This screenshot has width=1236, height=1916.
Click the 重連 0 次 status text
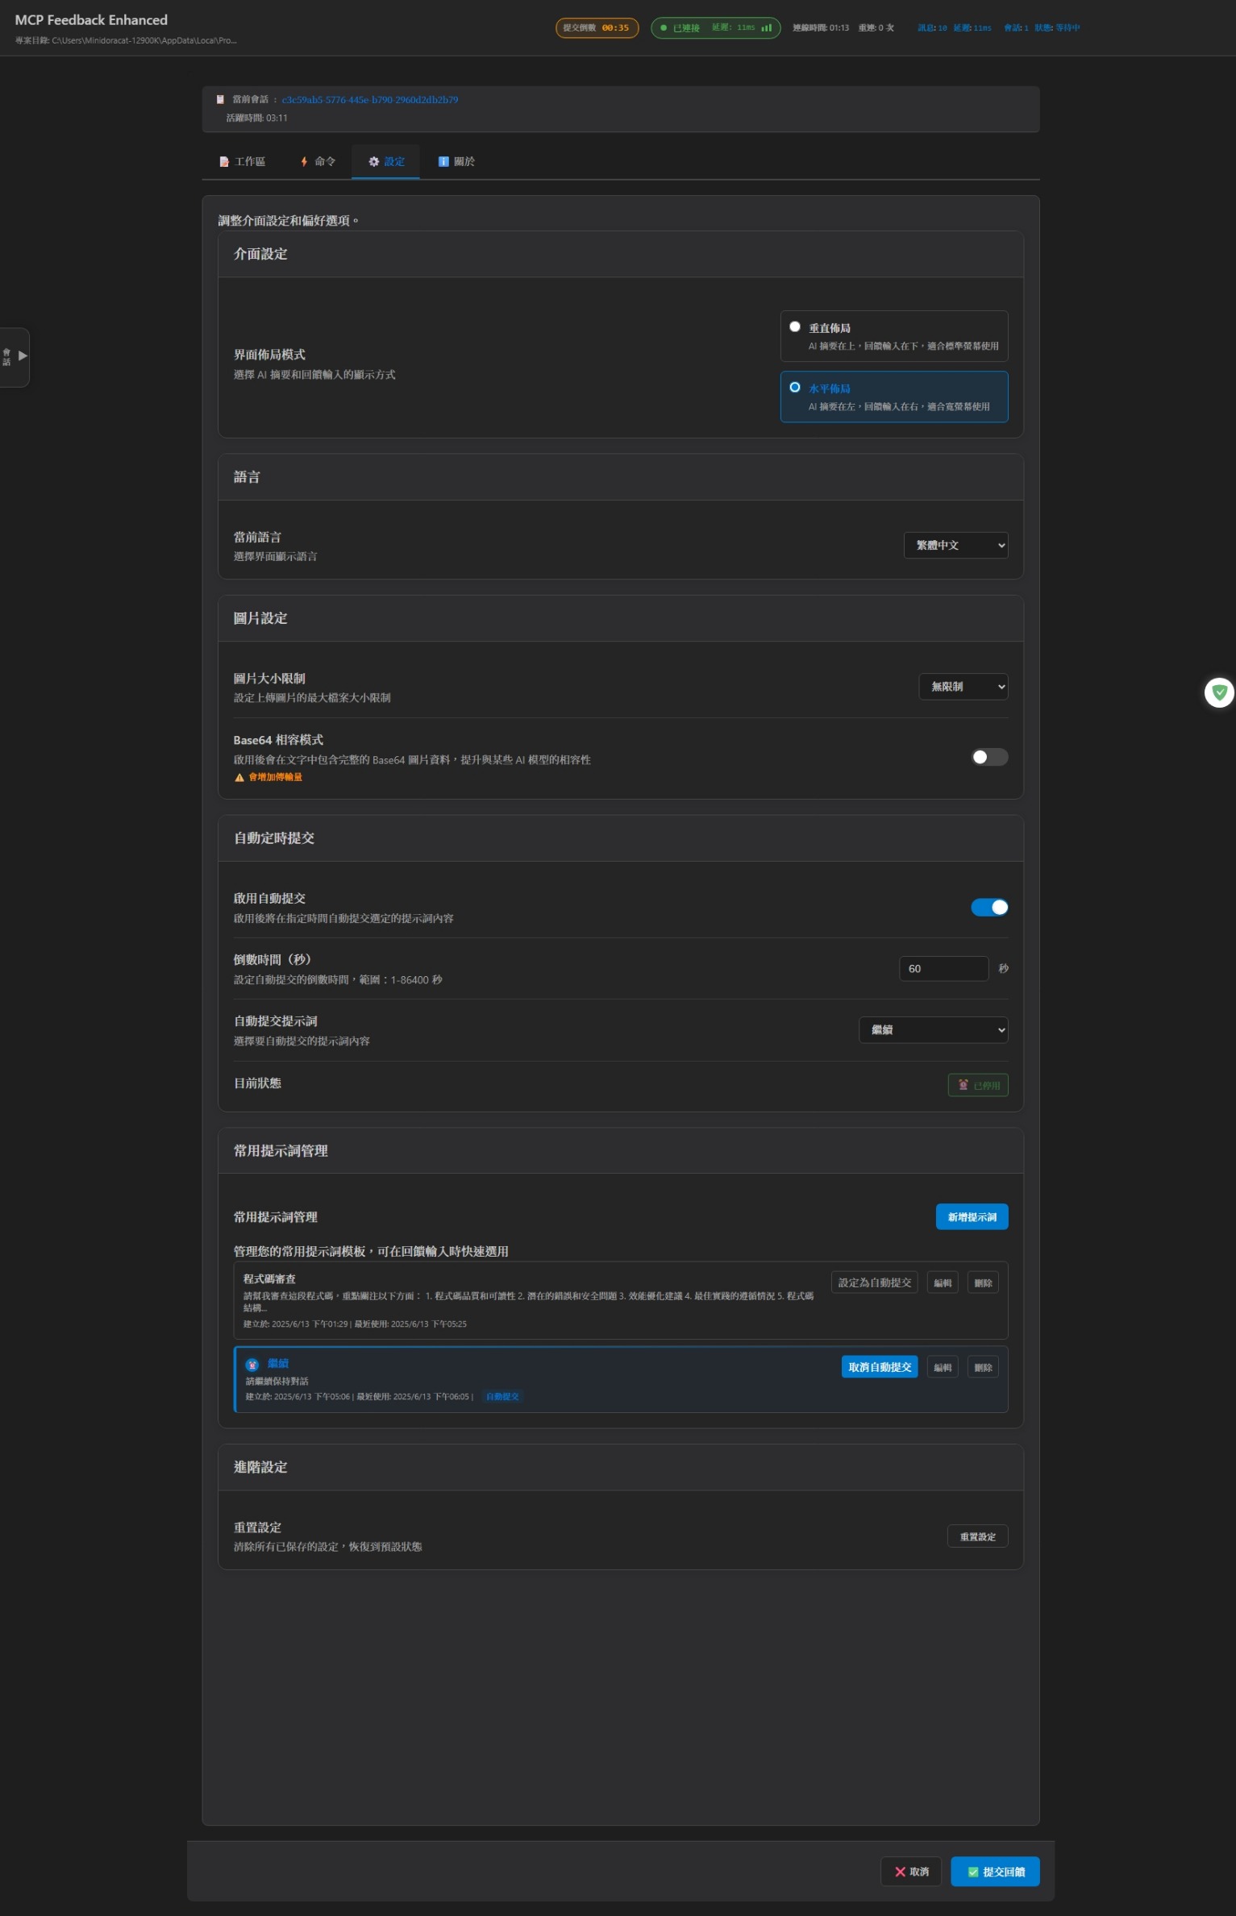click(876, 27)
